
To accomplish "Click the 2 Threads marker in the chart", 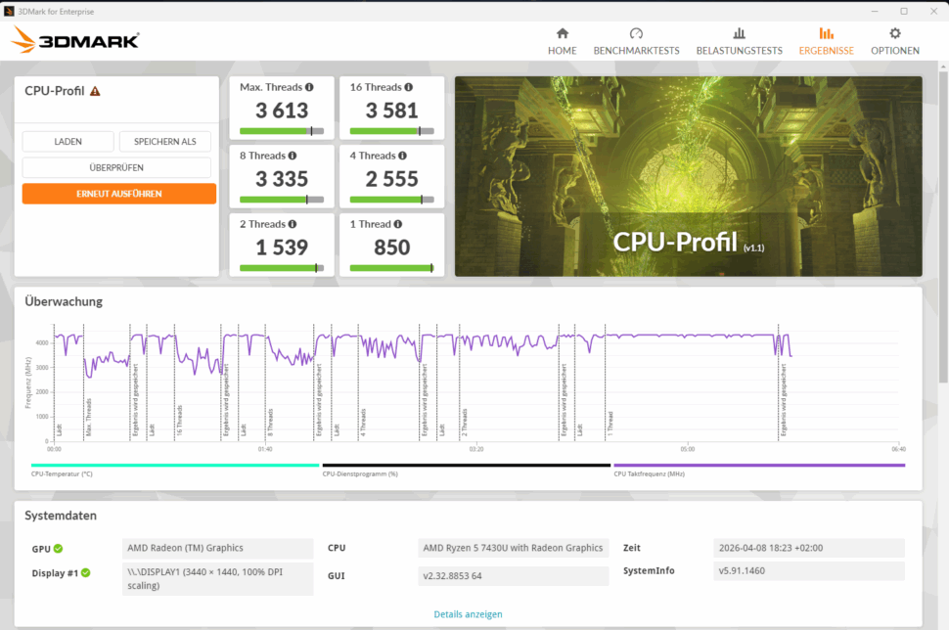I will [x=465, y=423].
